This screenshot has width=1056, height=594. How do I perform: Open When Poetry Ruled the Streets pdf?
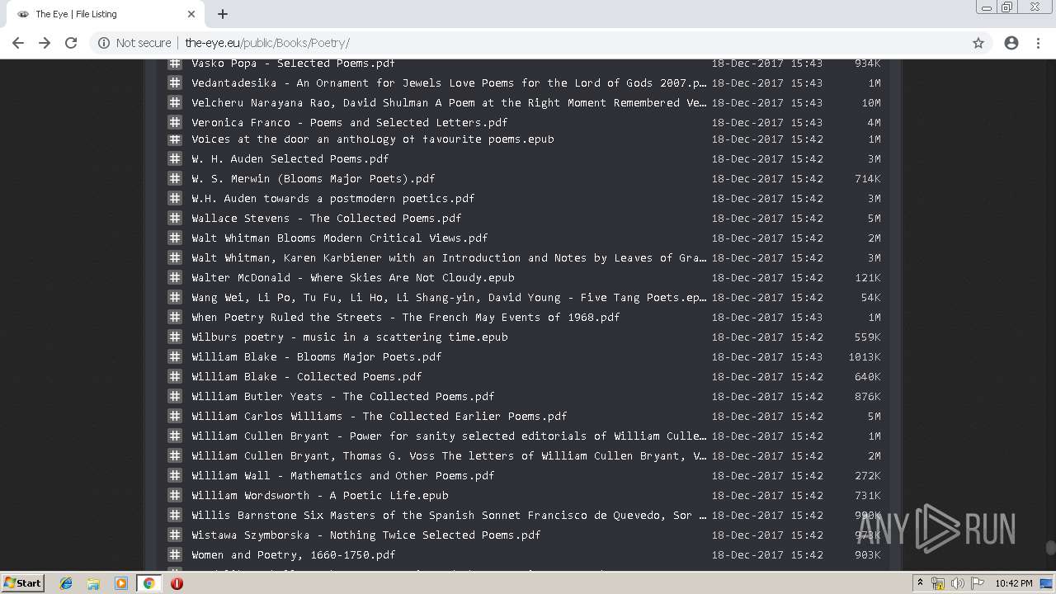point(405,317)
